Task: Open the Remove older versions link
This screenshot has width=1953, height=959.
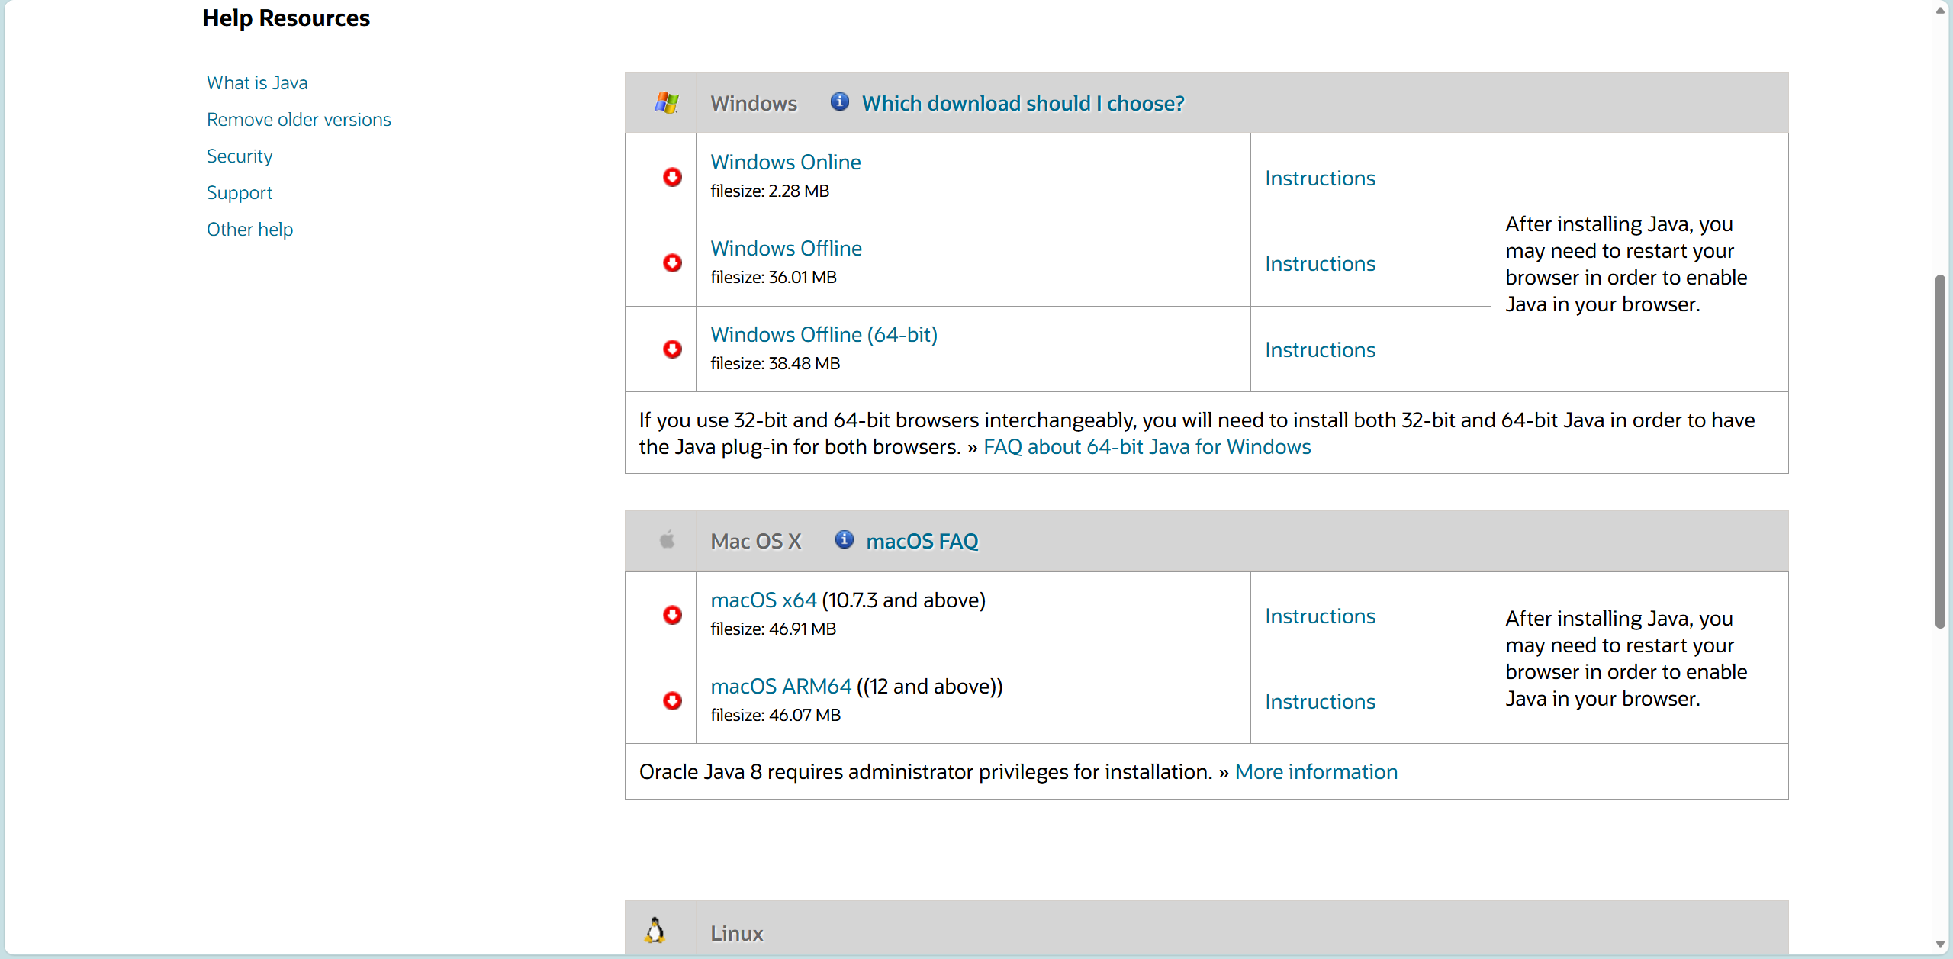Action: pyautogui.click(x=299, y=120)
